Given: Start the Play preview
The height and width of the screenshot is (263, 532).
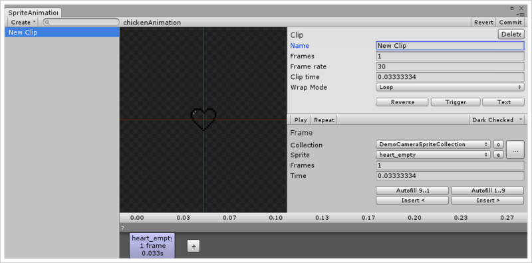Looking at the screenshot, I should click(x=301, y=120).
